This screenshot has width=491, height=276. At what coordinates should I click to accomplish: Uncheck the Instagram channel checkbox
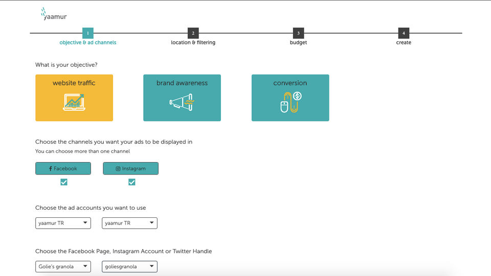click(x=132, y=182)
